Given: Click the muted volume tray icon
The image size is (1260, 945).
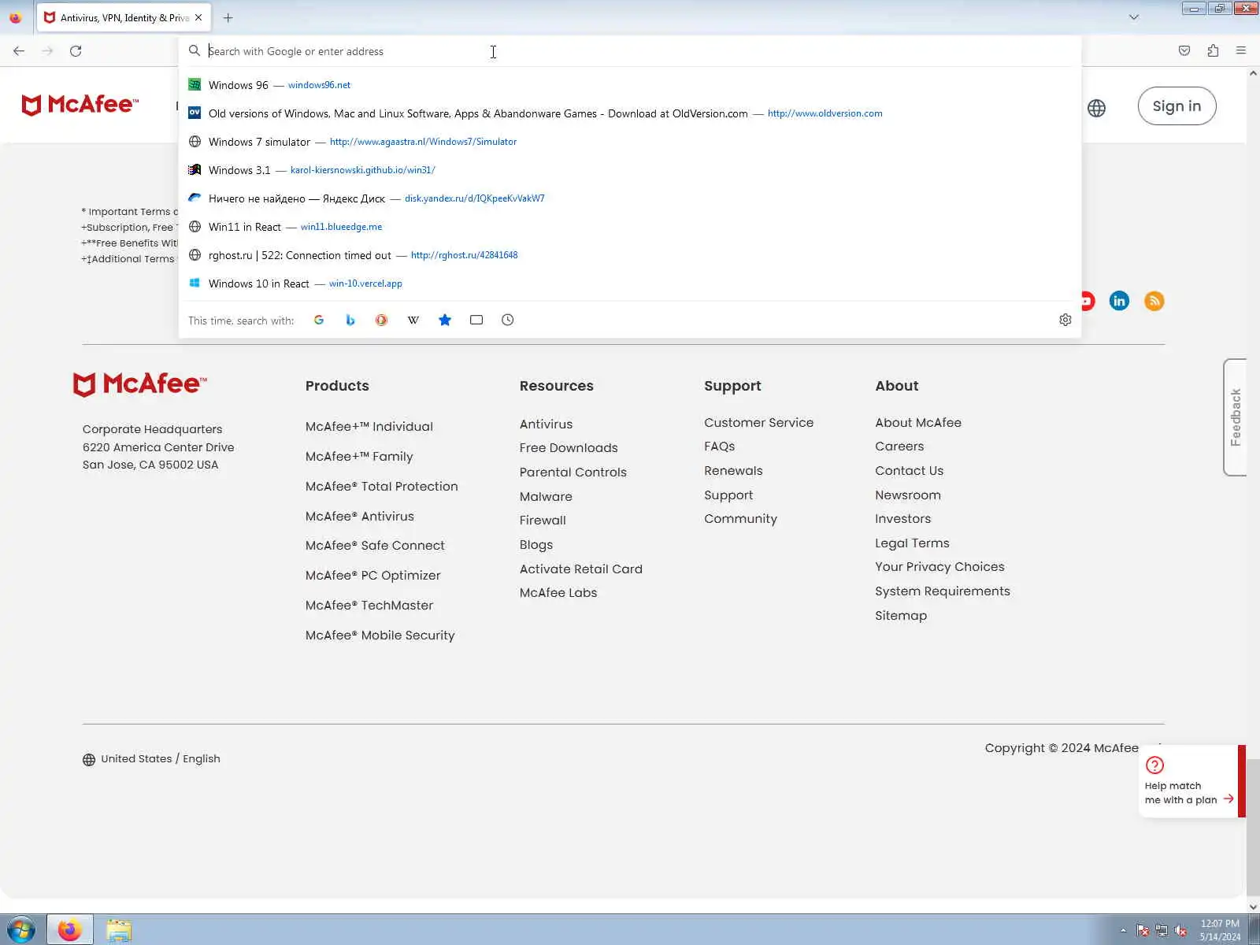Looking at the screenshot, I should (x=1180, y=931).
